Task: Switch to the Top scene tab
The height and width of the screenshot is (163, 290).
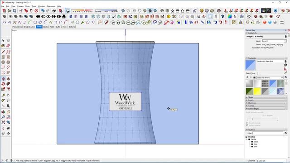Action: [64, 27]
